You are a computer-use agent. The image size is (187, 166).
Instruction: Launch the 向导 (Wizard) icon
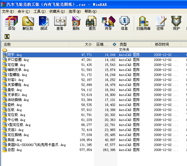(x=108, y=23)
